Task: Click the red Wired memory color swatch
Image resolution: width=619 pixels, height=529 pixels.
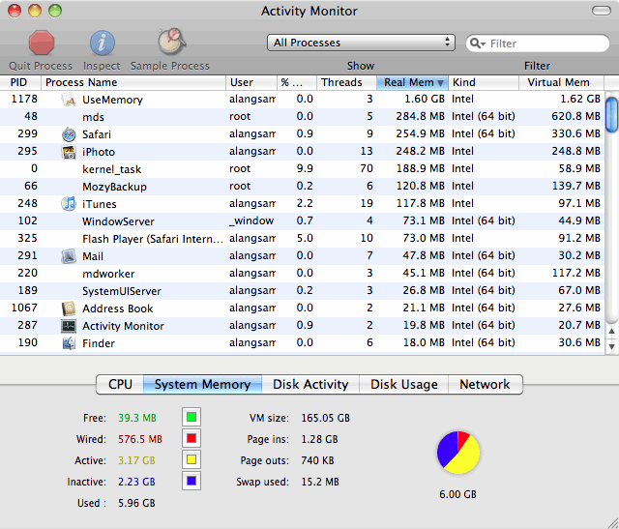Action: pyautogui.click(x=192, y=438)
